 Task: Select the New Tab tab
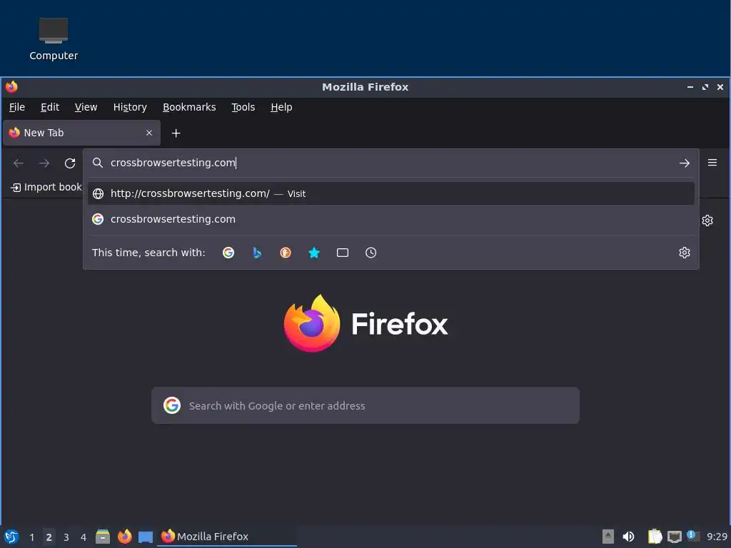81,133
